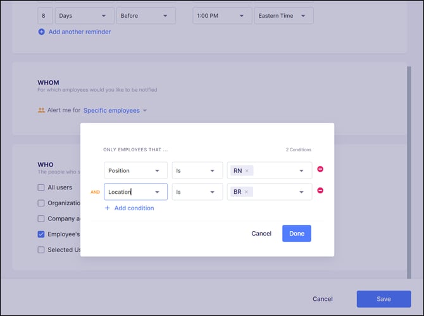424x316 pixels.
Task: Remove the Position condition with red minus icon
Action: pos(320,169)
